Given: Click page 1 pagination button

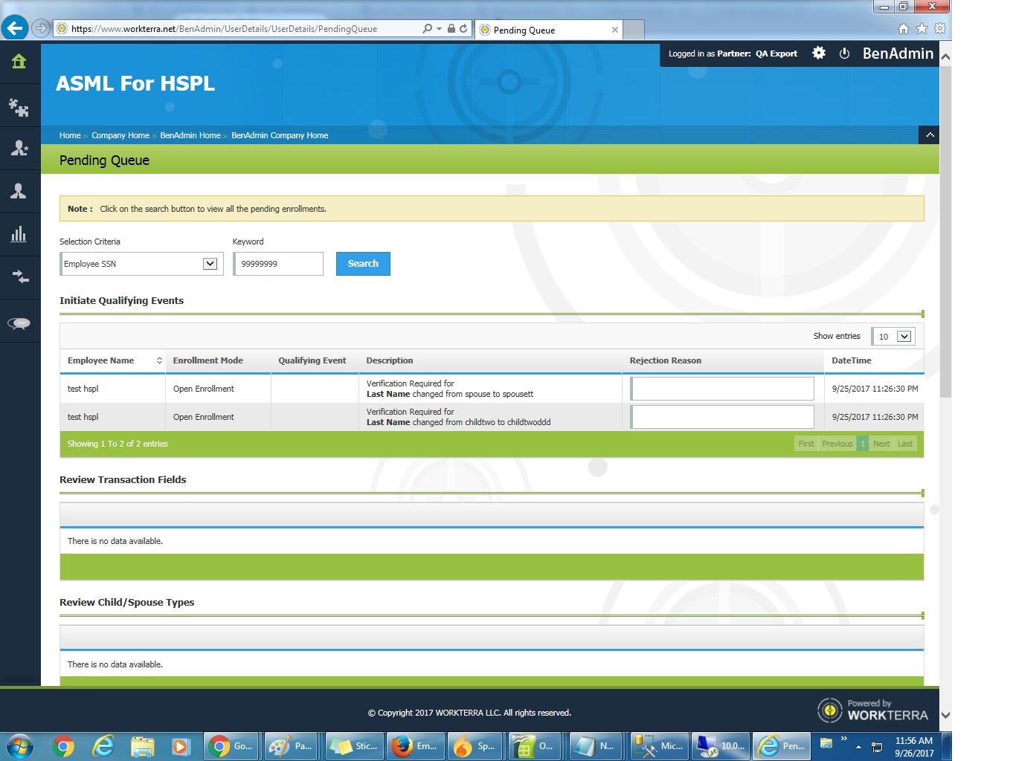Looking at the screenshot, I should (863, 444).
